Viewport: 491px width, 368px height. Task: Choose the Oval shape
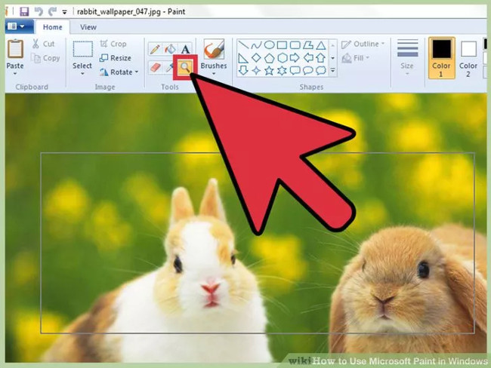click(x=269, y=45)
